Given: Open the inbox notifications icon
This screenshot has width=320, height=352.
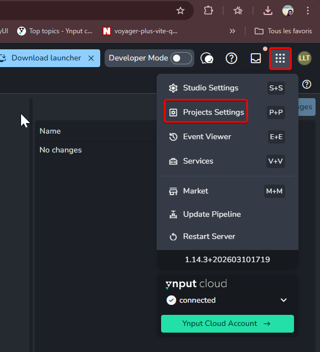Looking at the screenshot, I should (x=256, y=58).
